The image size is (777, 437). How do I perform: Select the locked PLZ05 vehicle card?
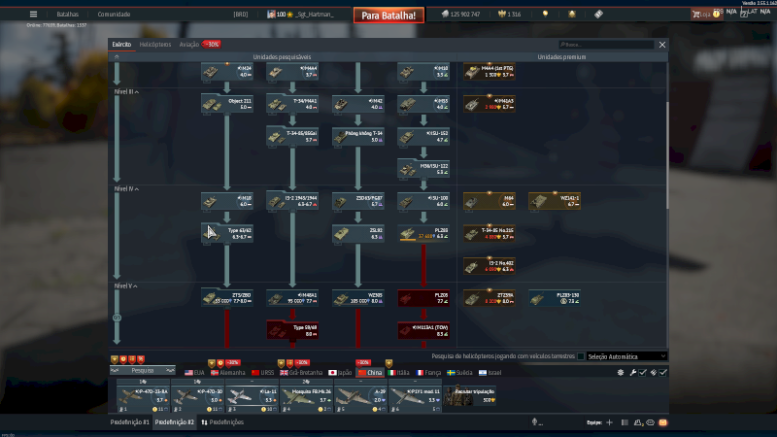coord(423,298)
